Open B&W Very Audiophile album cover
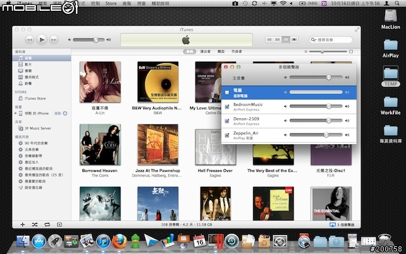The width and height of the screenshot is (406, 254). point(158,82)
